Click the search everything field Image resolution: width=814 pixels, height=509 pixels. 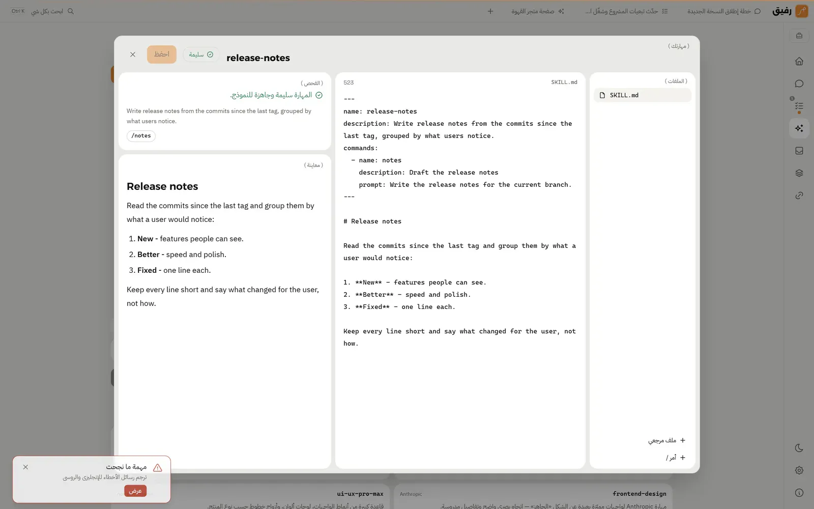43,11
